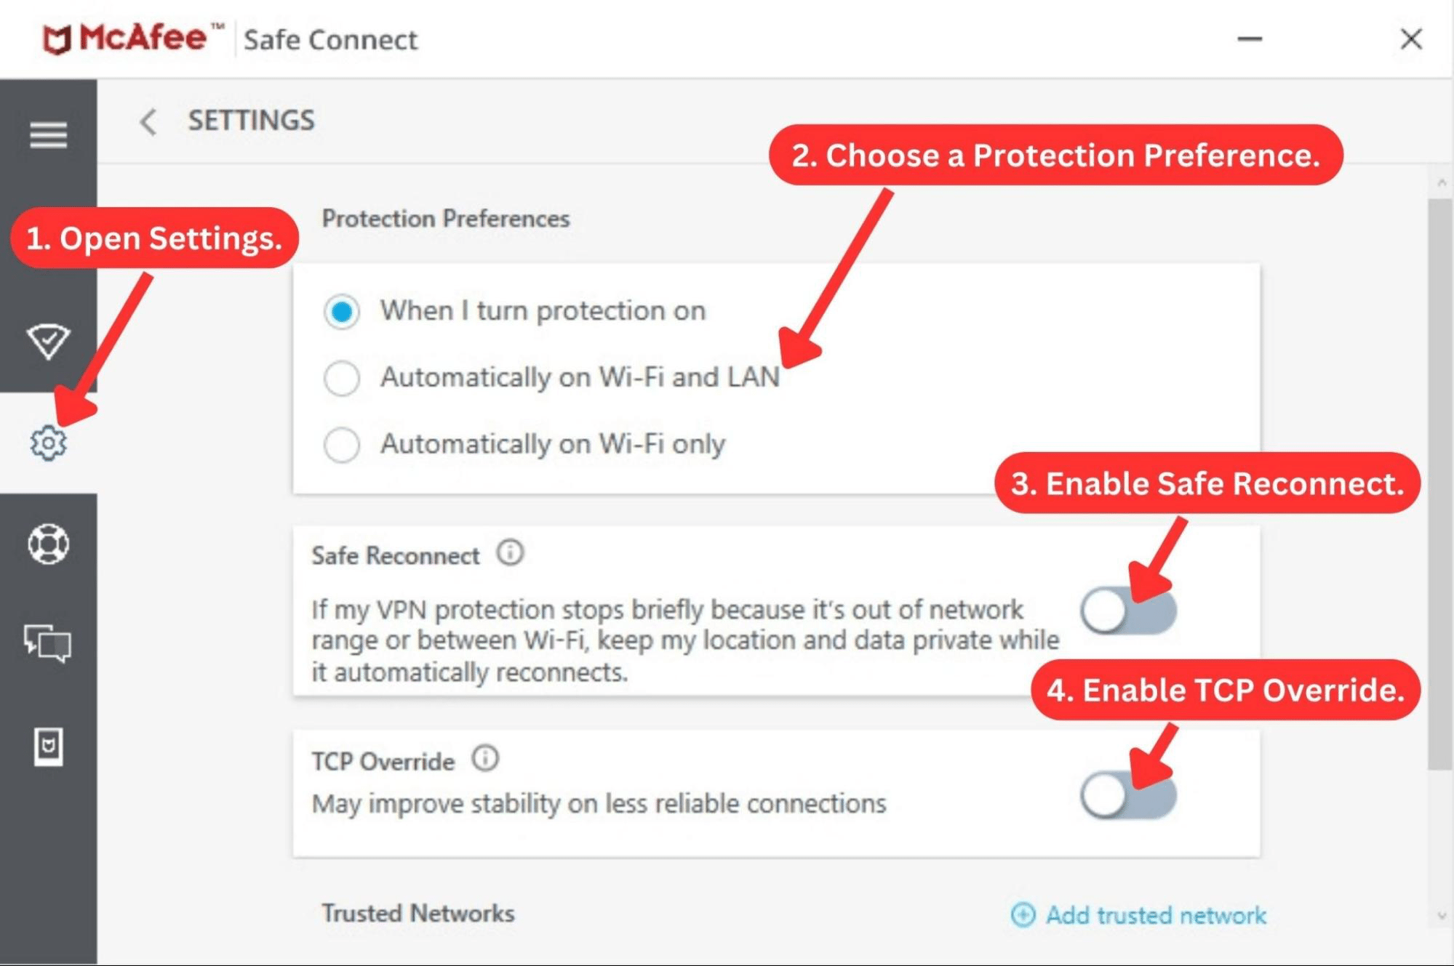This screenshot has width=1454, height=966.
Task: Enable the Safe Reconnect toggle
Action: 1128,611
